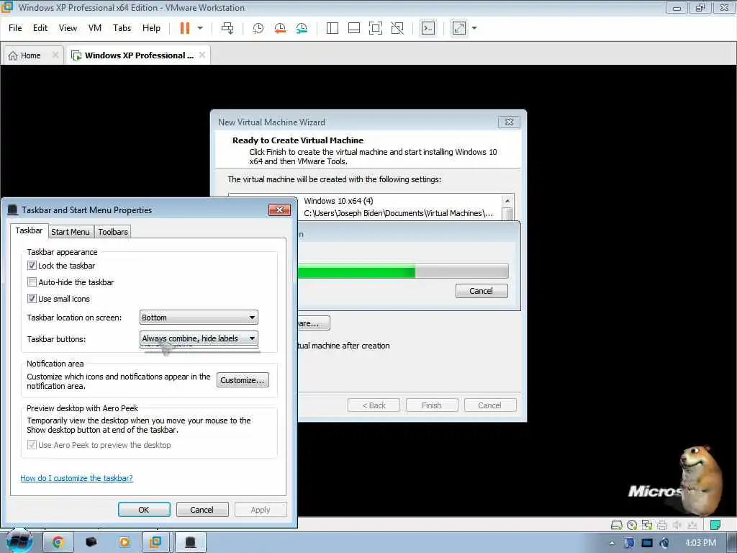This screenshot has height=553, width=737.
Task: Close the New Virtual Machine Wizard window
Action: point(509,122)
